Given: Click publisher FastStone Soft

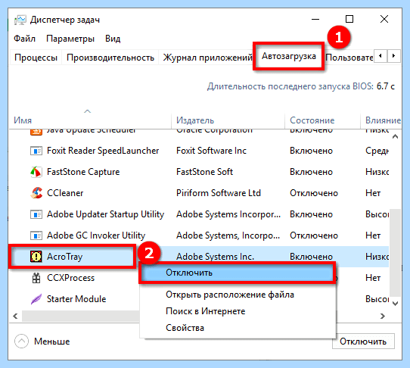Looking at the screenshot, I should tap(204, 172).
